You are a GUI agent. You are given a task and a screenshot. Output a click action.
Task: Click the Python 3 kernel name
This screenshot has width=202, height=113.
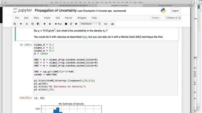(x=172, y=18)
